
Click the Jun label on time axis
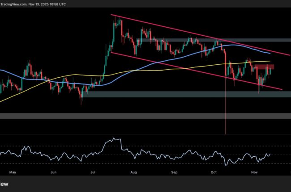(x=54, y=171)
